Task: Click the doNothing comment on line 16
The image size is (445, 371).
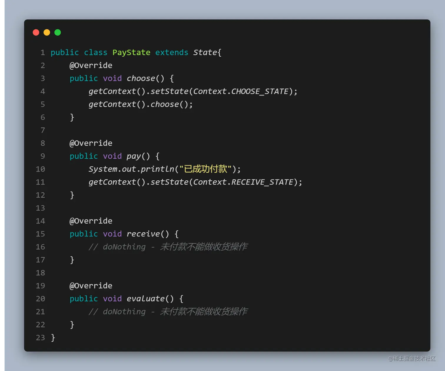Action: 168,247
